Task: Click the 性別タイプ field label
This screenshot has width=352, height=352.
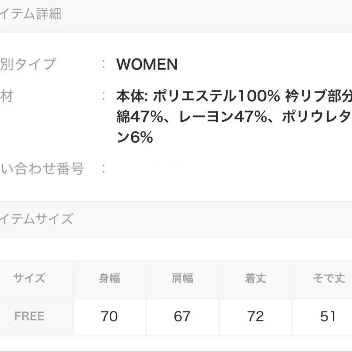Action: pos(27,64)
